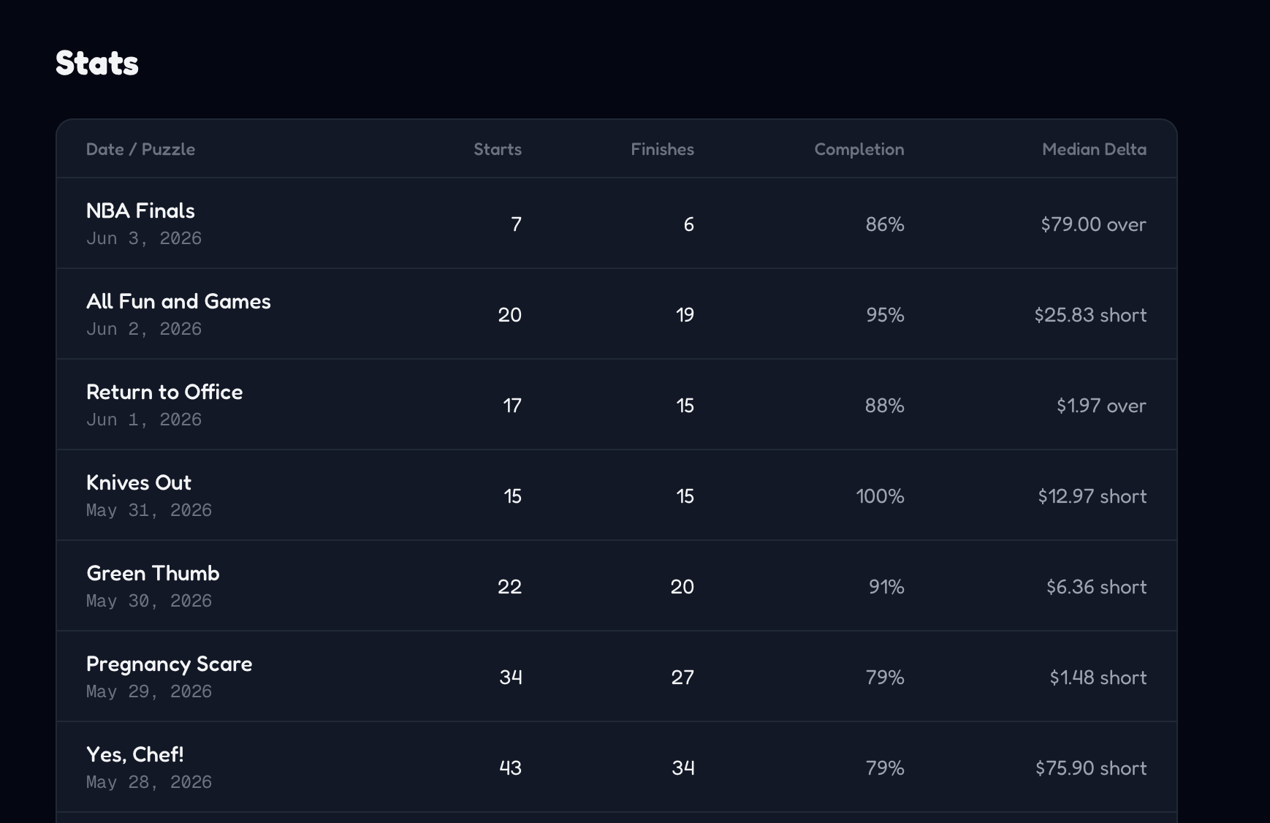Open the Knives Out puzzle entry

617,496
